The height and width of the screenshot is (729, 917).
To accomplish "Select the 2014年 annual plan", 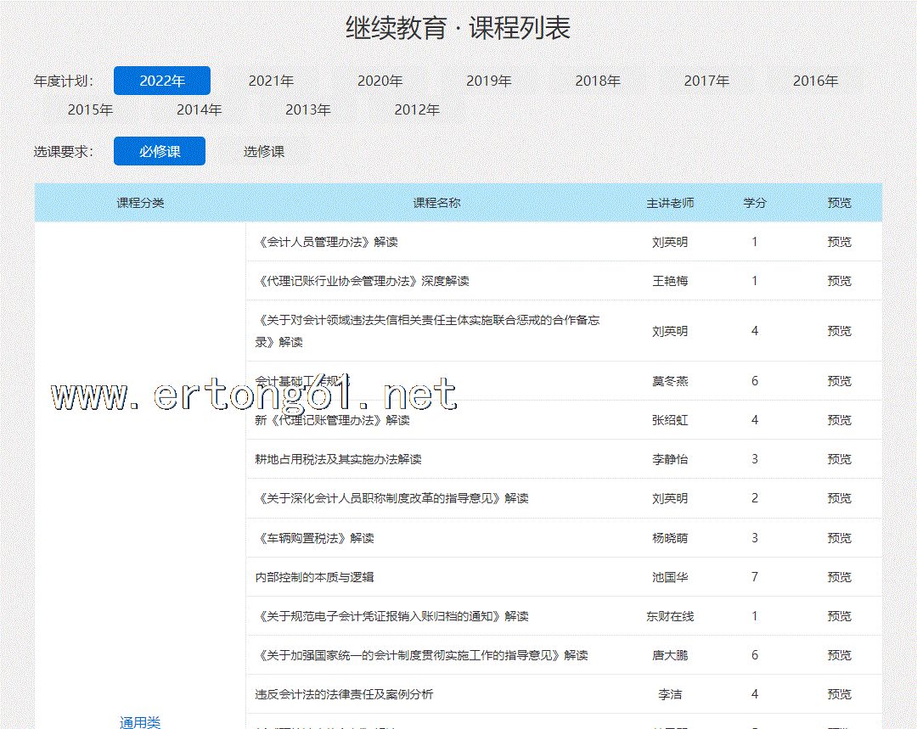I will pyautogui.click(x=199, y=109).
